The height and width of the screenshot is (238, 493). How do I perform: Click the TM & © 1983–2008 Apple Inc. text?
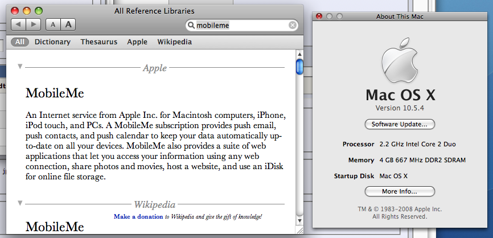click(x=400, y=209)
